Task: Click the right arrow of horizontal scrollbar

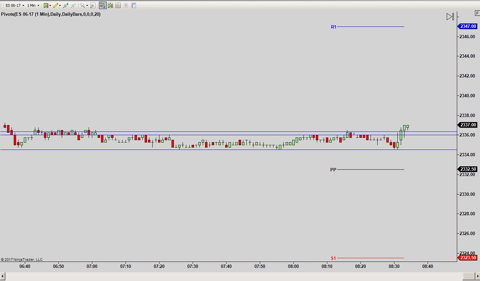Action: (x=477, y=276)
